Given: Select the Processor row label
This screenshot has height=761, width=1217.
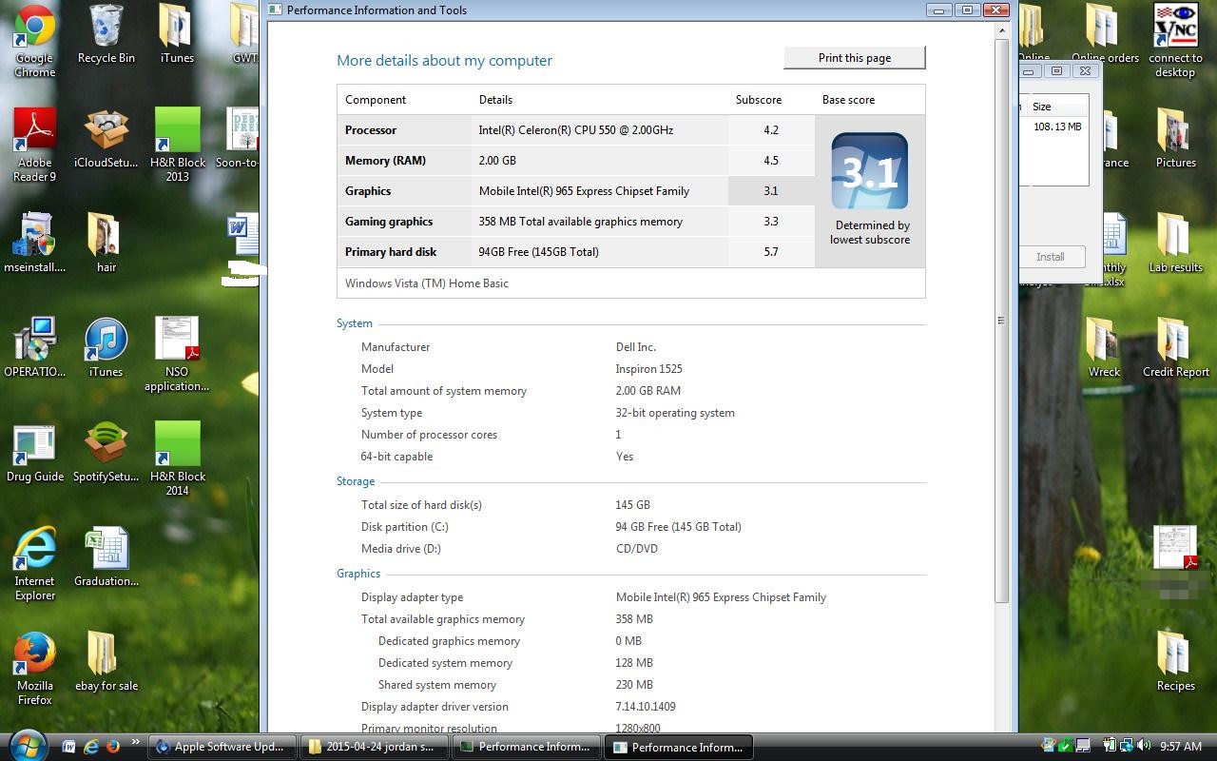Looking at the screenshot, I should coord(371,130).
